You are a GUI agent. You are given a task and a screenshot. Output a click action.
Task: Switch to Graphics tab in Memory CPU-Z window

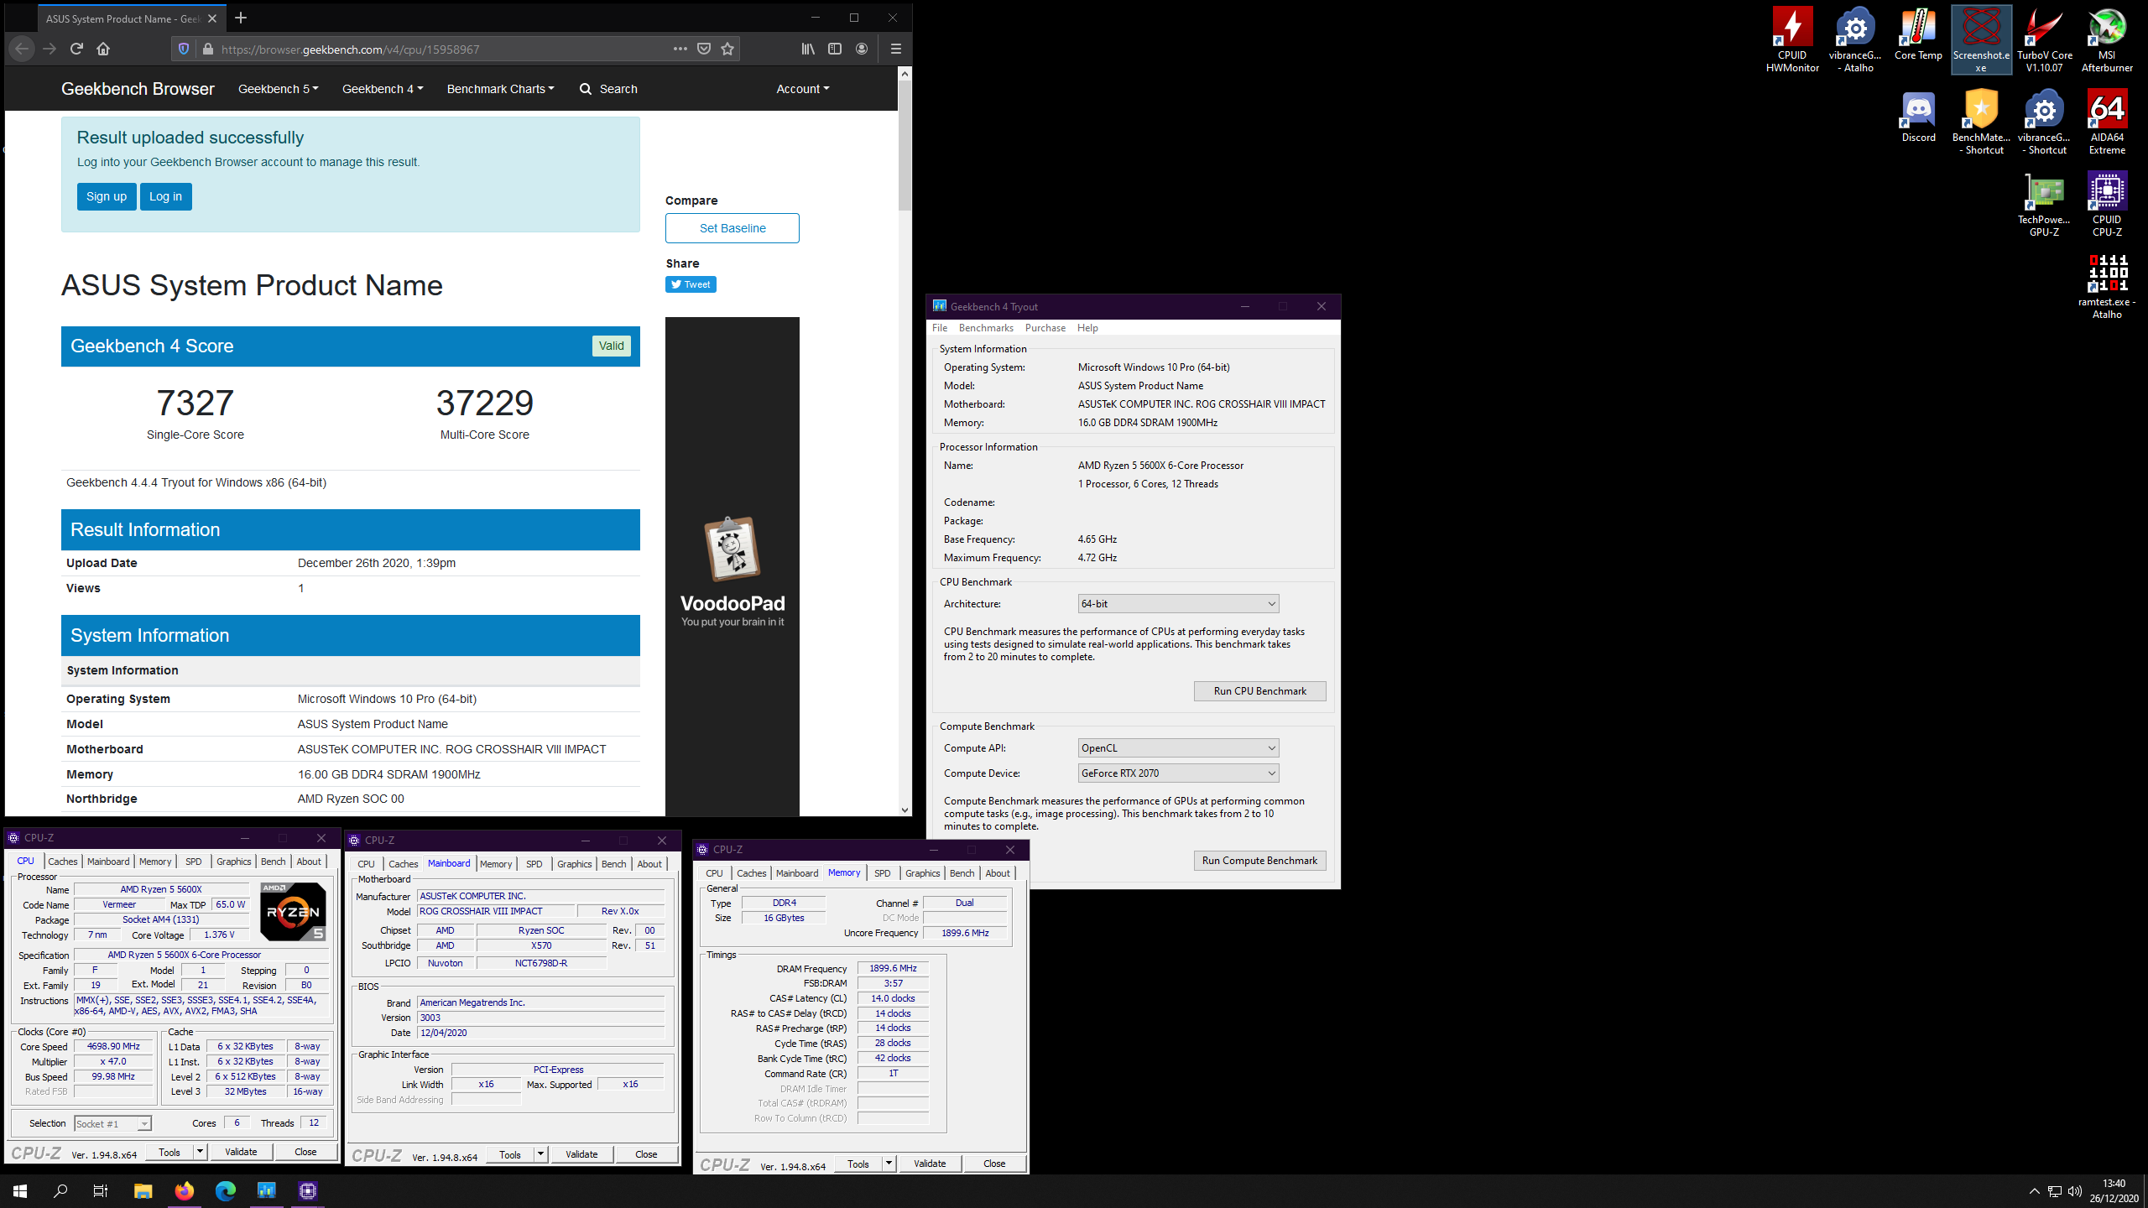pos(922,873)
